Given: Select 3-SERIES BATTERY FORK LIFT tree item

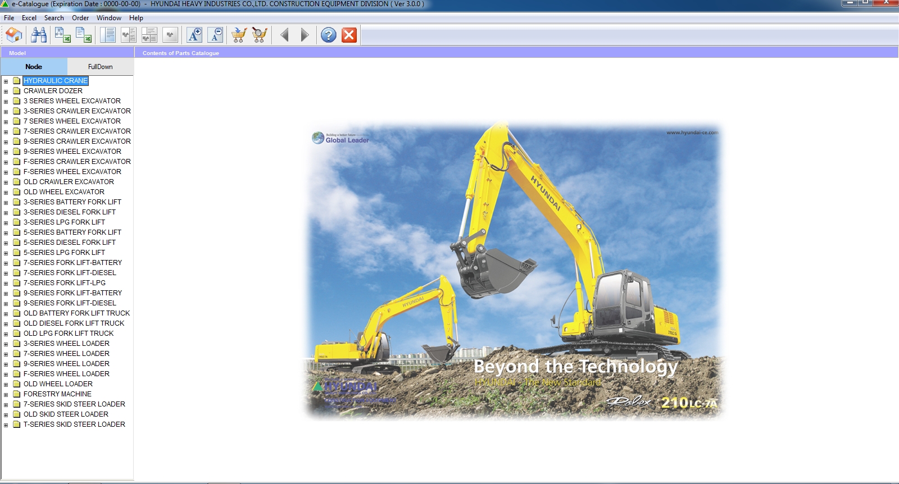Looking at the screenshot, I should [72, 202].
